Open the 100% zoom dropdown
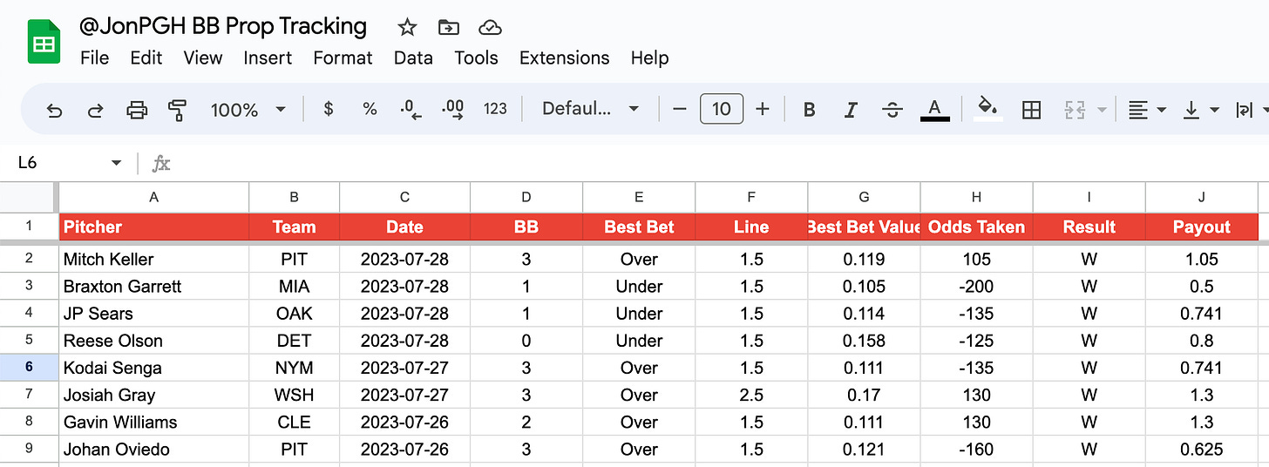This screenshot has height=467, width=1269. tap(248, 110)
